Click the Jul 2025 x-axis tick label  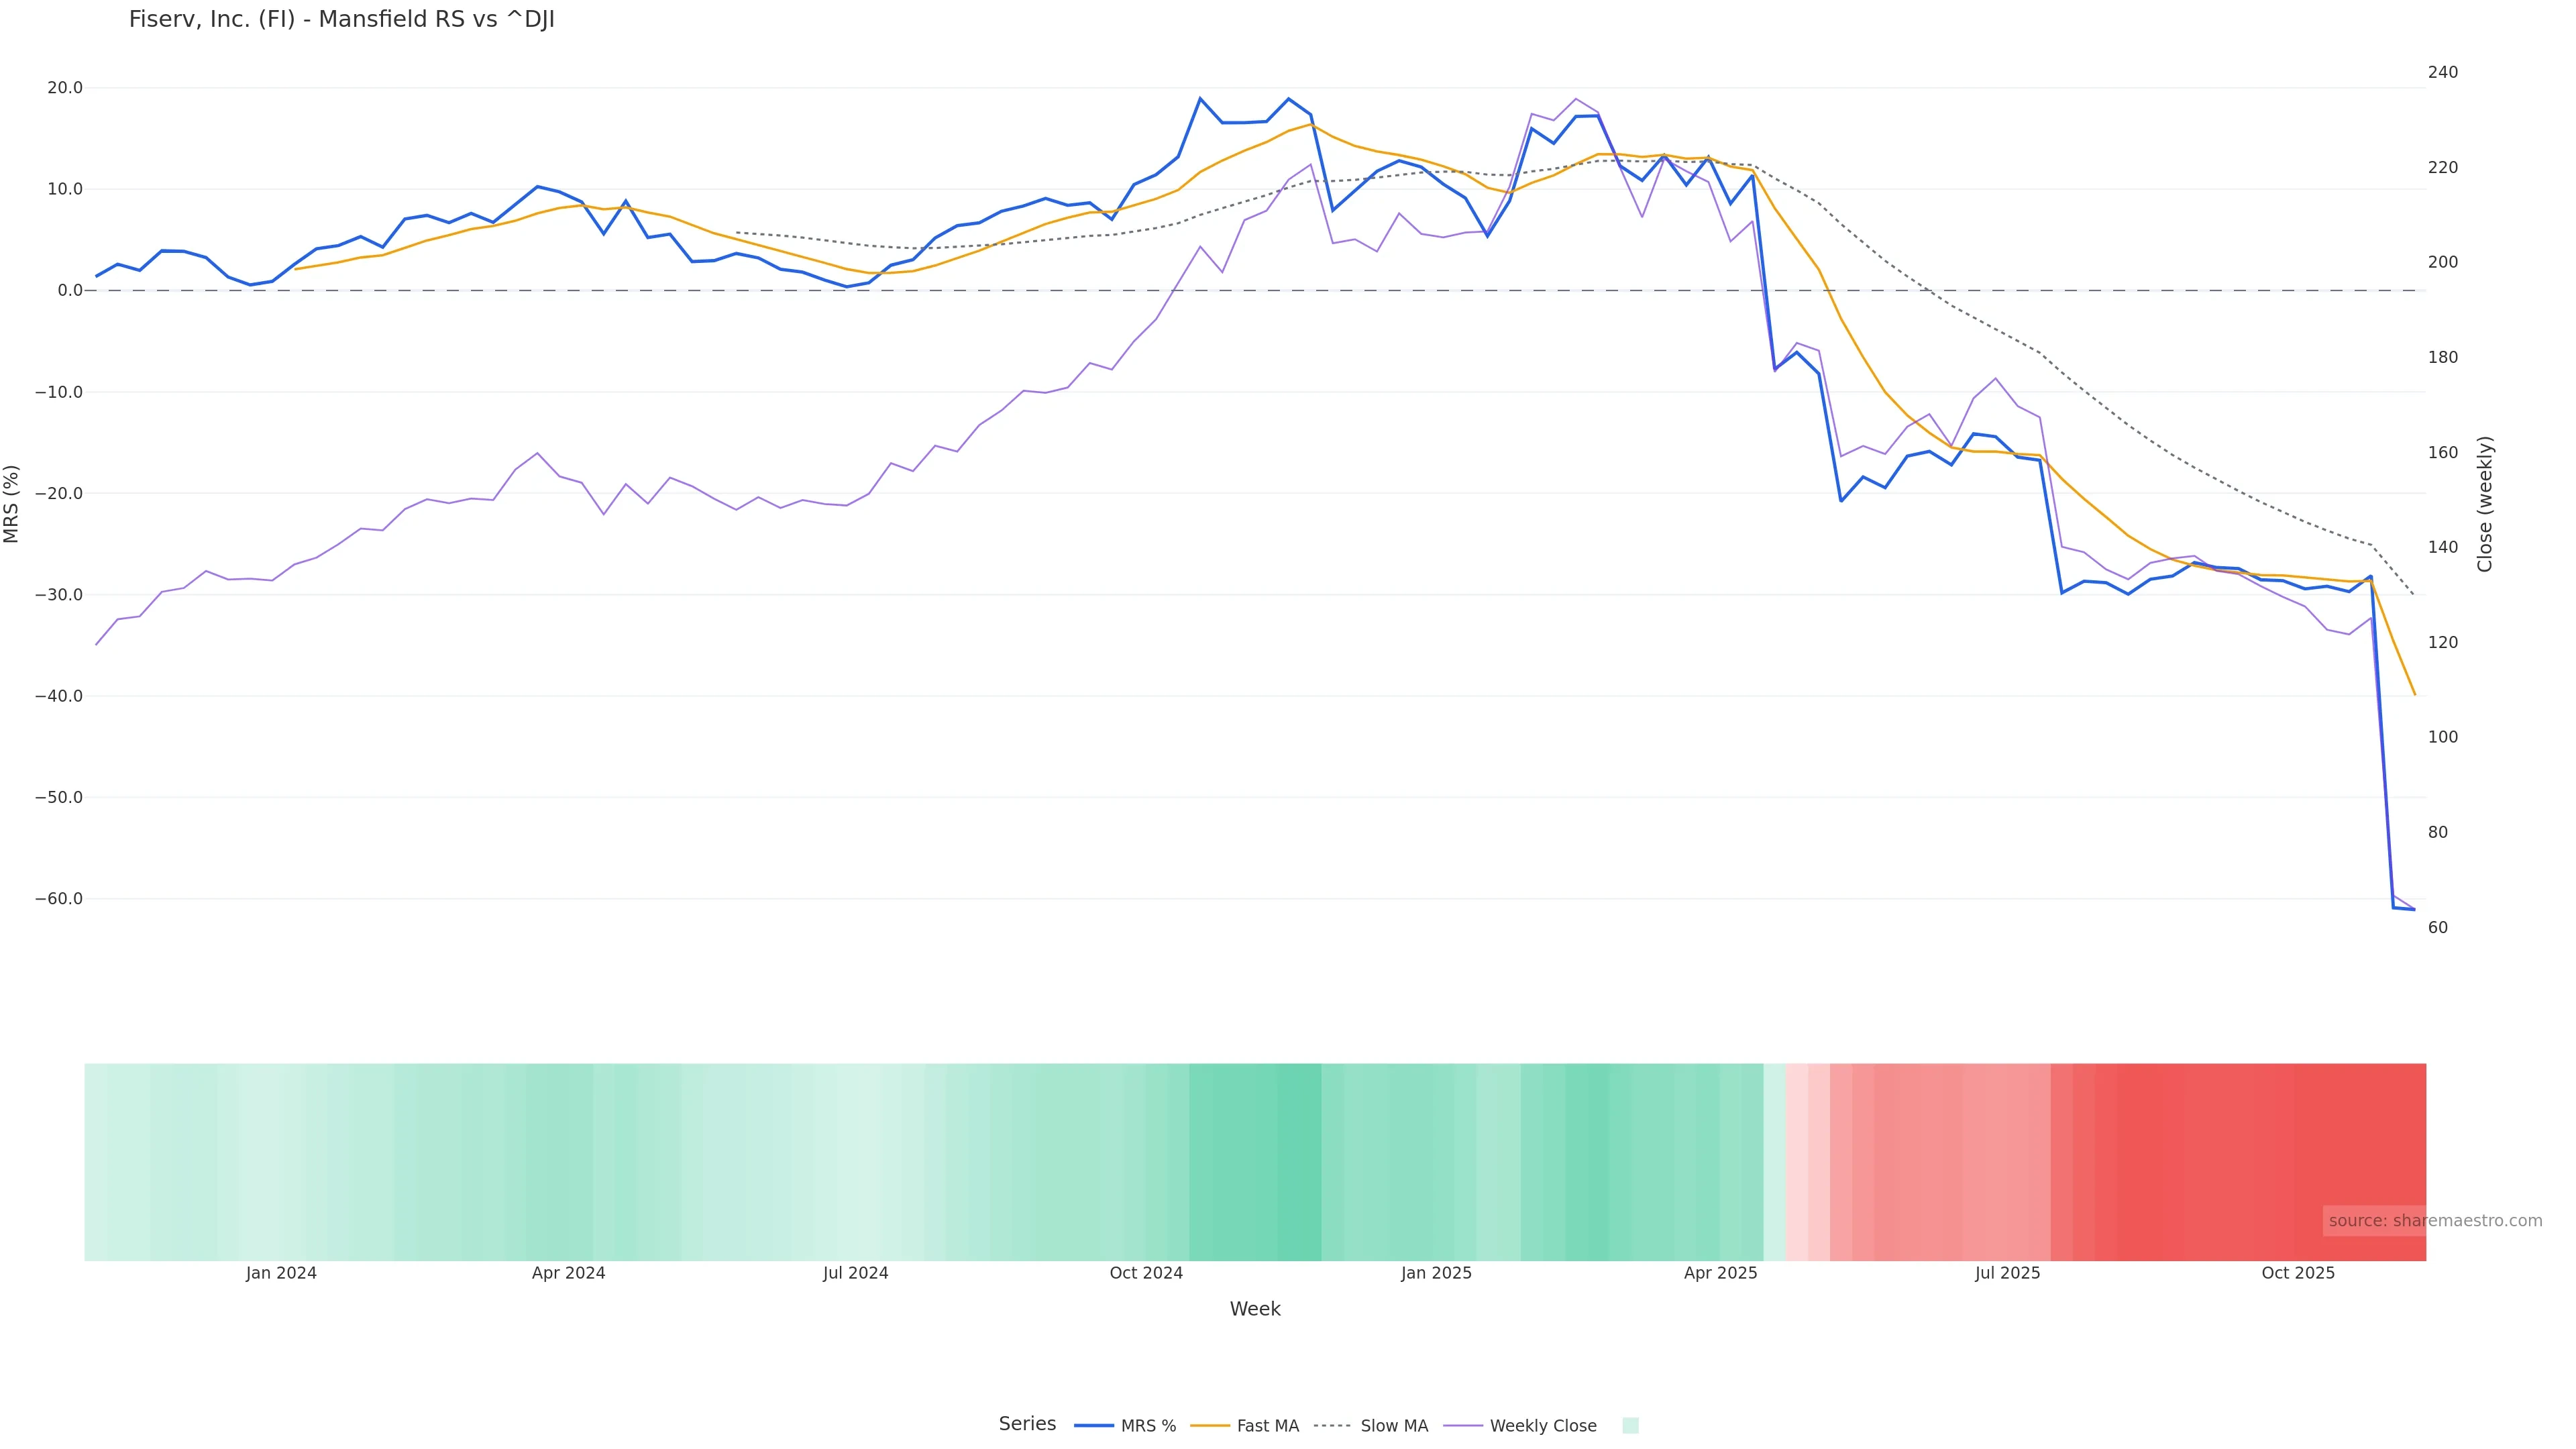coord(2007,1274)
